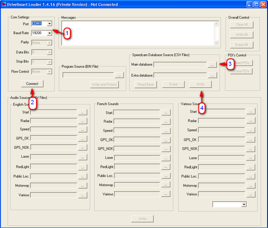
Task: Browse for the Program Source BIN file
Action: click(119, 75)
